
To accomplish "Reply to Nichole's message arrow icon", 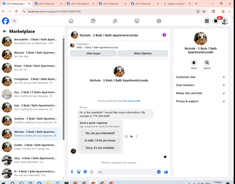I will coord(132,137).
